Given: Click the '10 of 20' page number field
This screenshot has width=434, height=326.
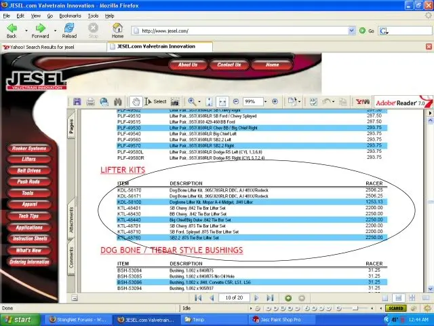Looking at the screenshot, I should point(234,297).
